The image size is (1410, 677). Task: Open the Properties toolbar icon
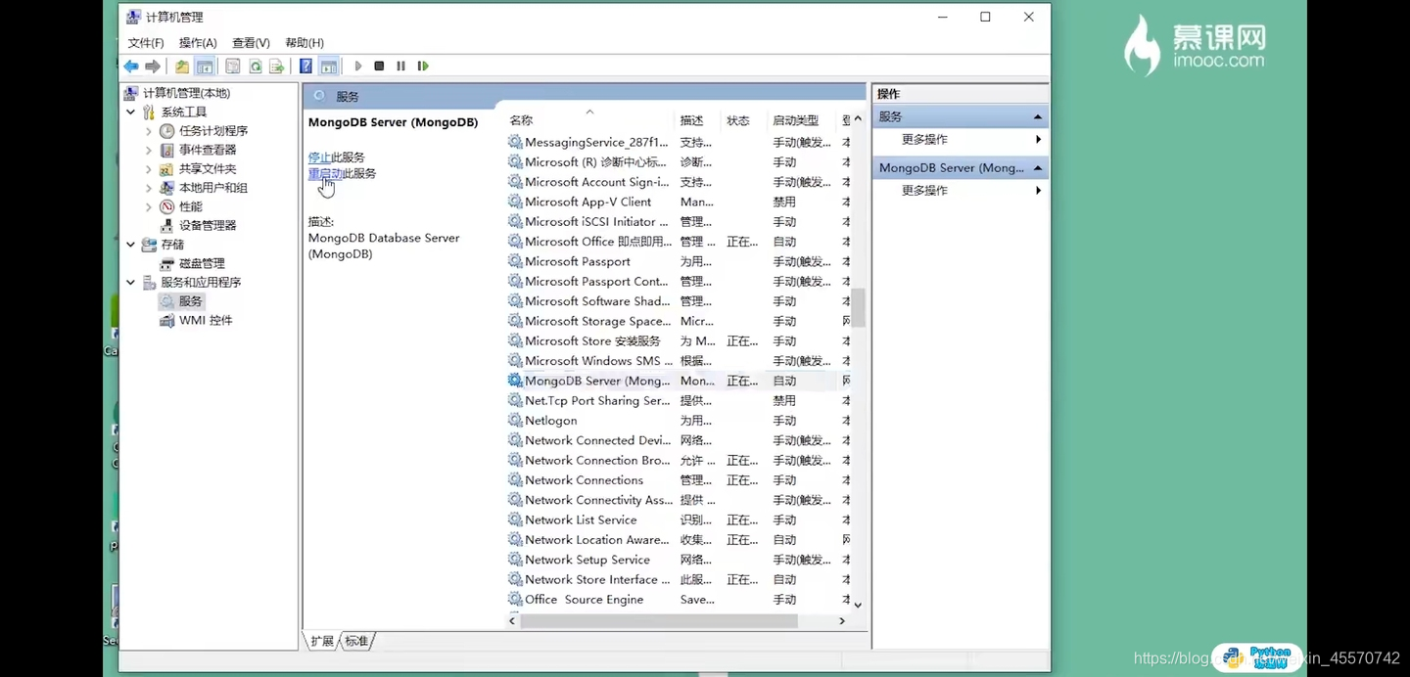pyautogui.click(x=232, y=67)
